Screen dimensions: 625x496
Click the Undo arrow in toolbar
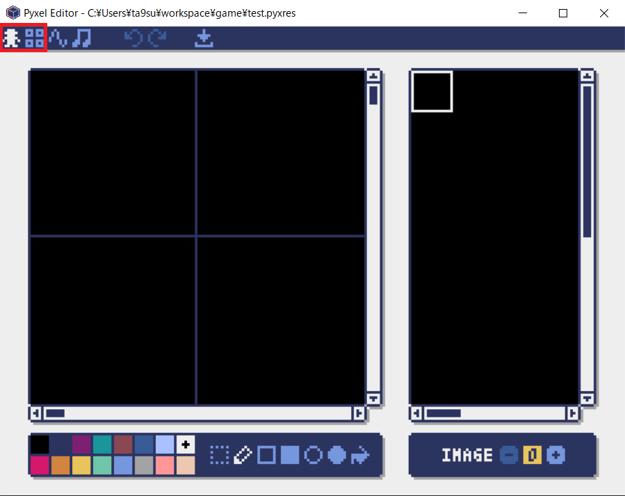133,38
